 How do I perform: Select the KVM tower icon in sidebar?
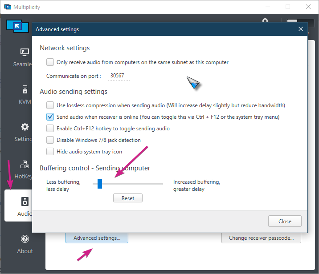(25, 89)
